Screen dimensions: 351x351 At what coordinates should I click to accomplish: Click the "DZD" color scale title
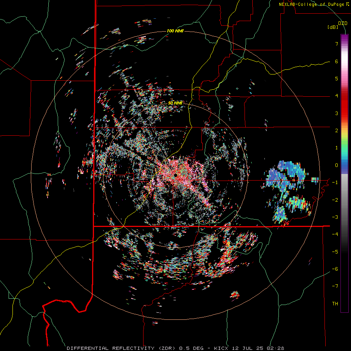click(x=342, y=23)
